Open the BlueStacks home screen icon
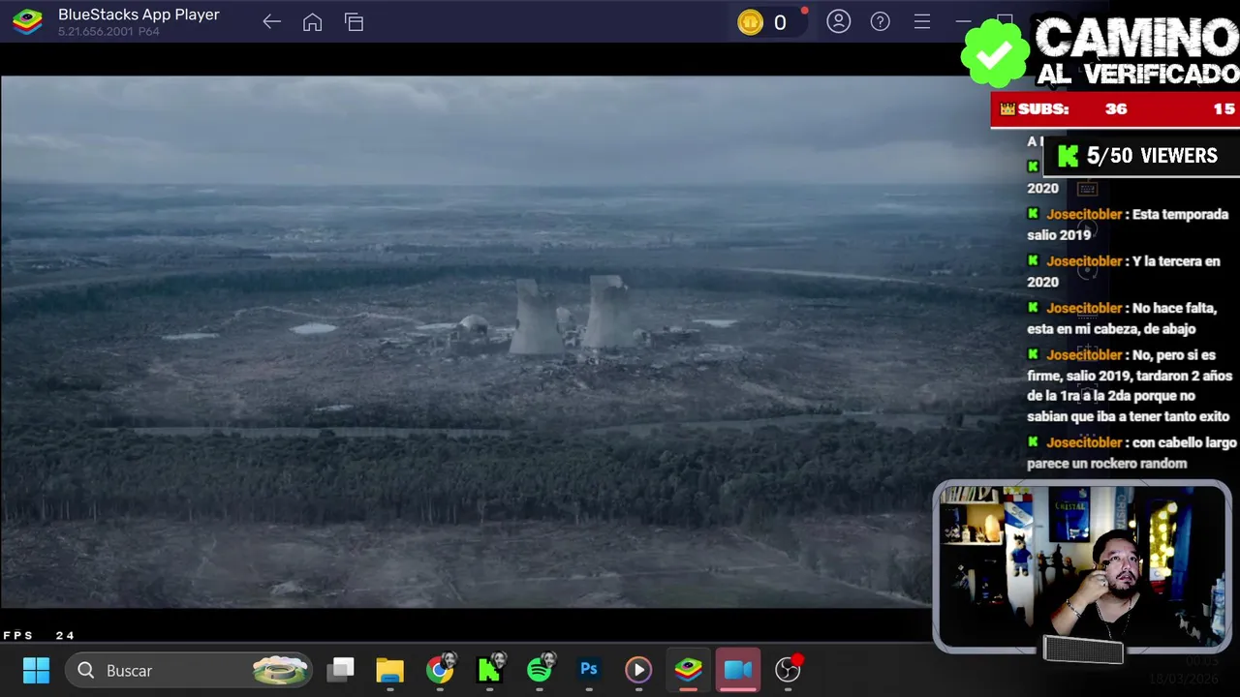1240x697 pixels. click(312, 22)
